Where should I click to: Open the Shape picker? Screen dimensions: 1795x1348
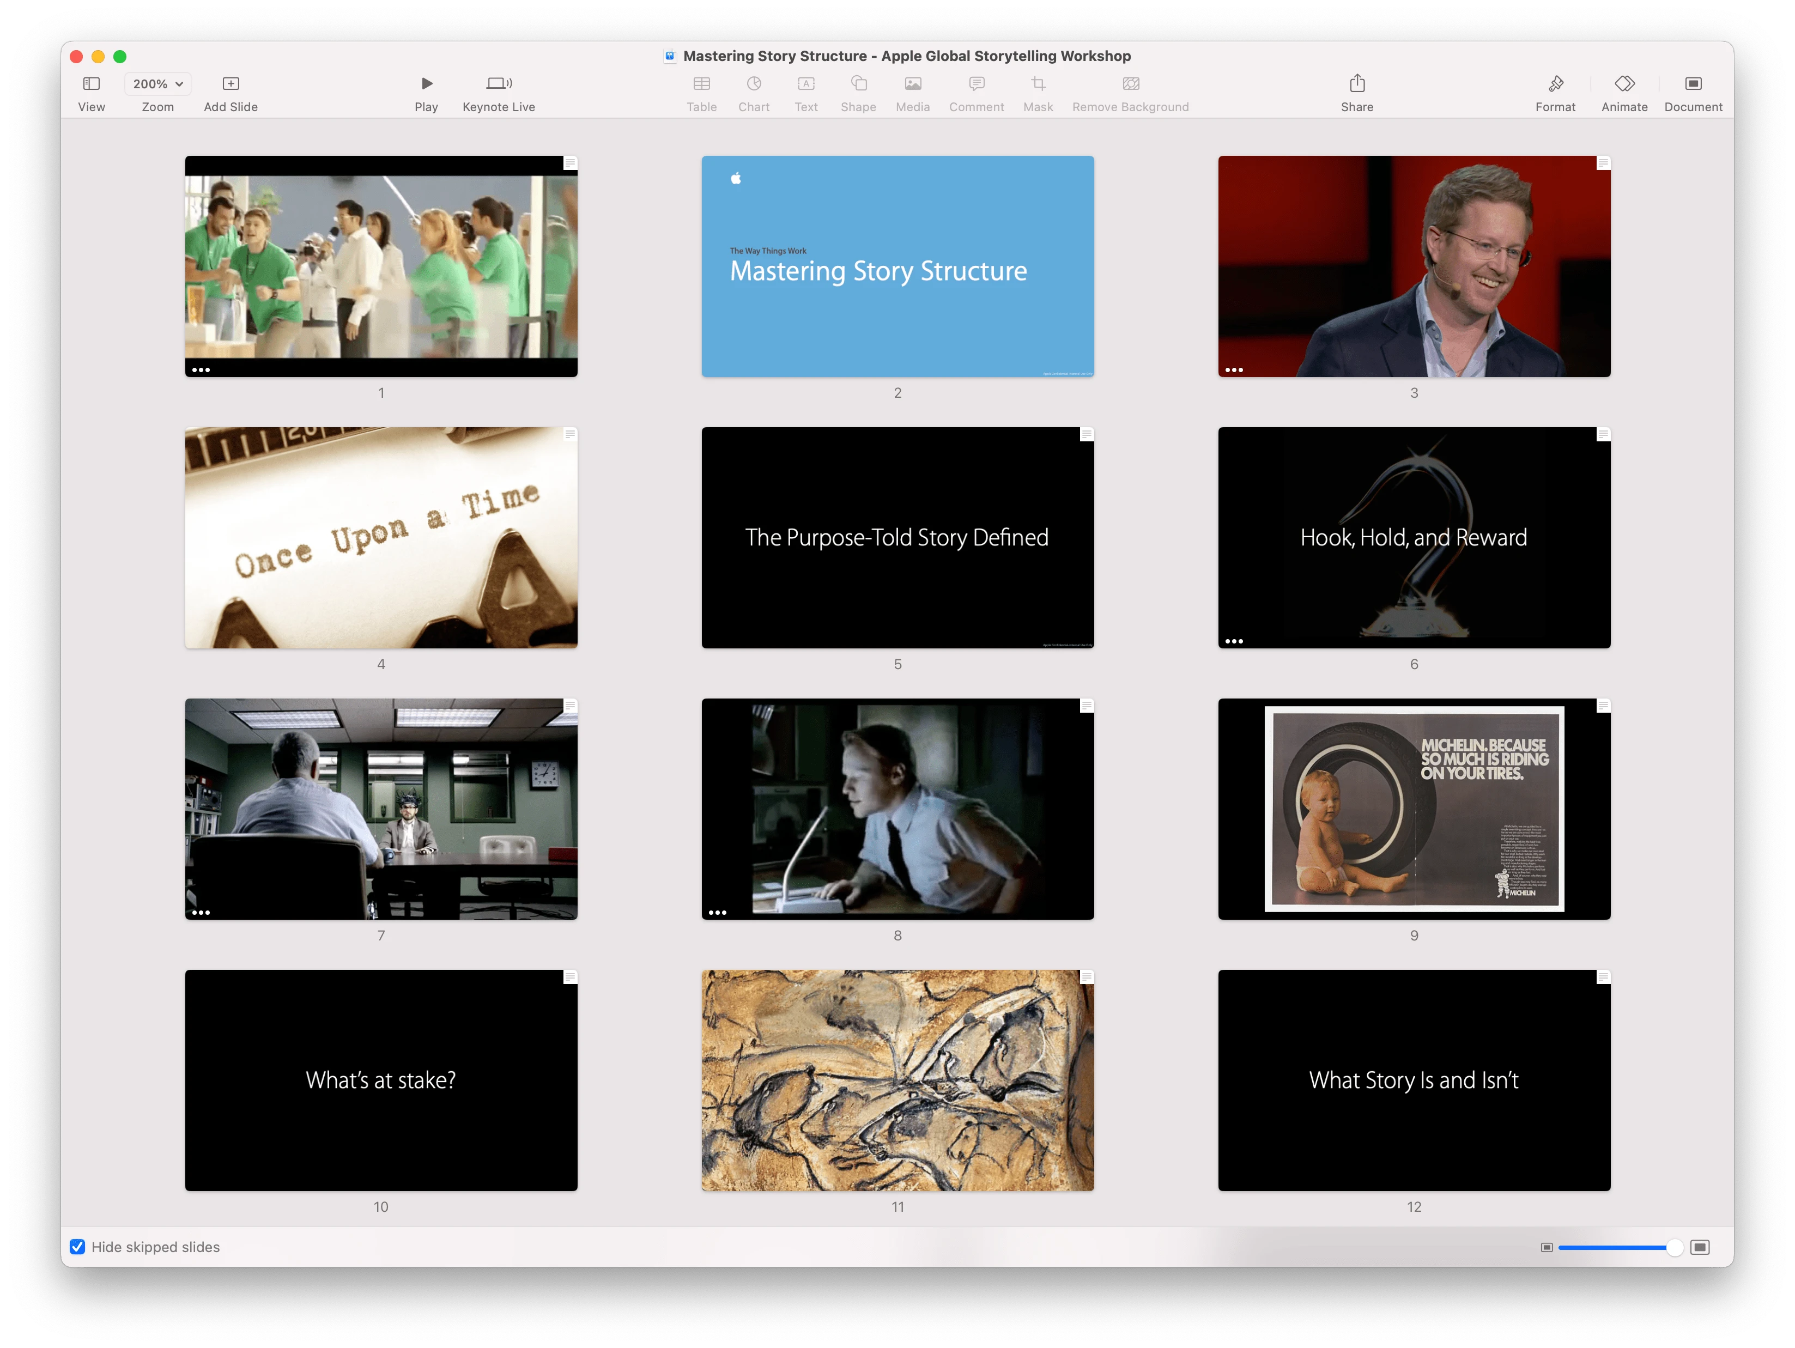point(859,83)
